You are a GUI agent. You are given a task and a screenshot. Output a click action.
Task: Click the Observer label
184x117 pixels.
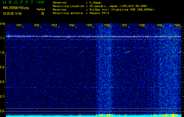tap(60, 2)
